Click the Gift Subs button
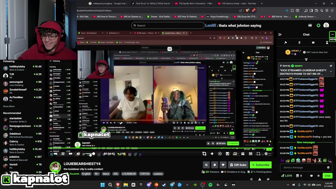This screenshot has width=336, height=189. tap(238, 165)
